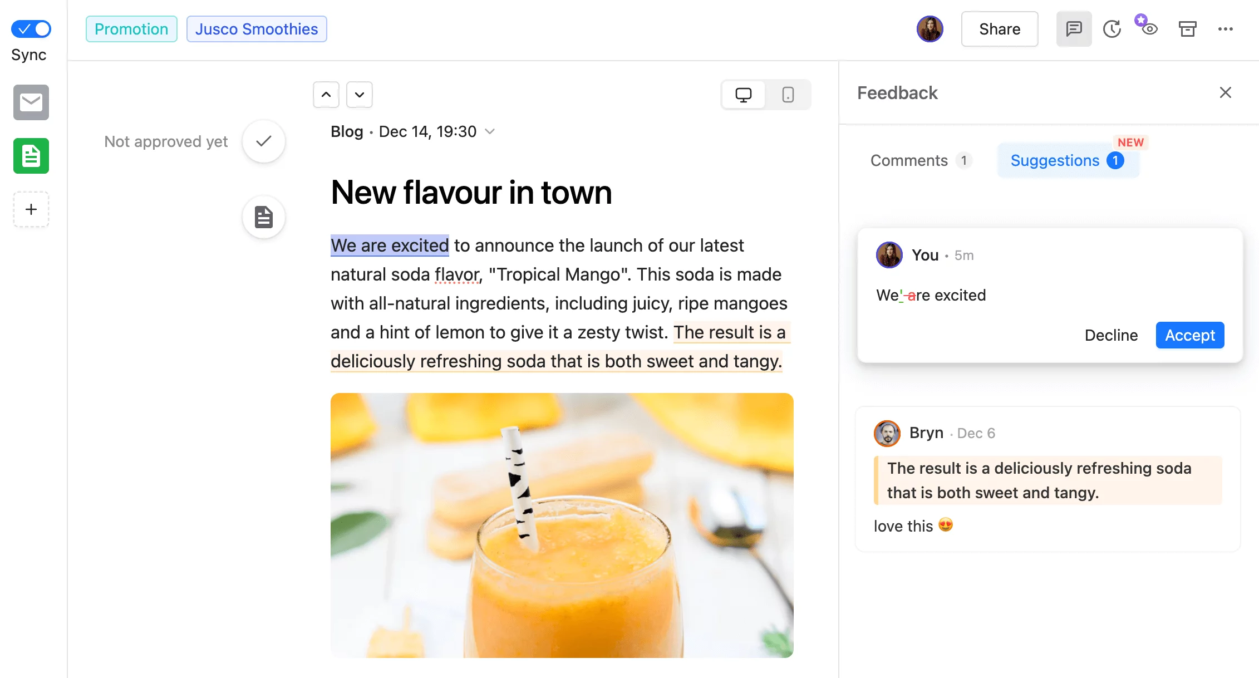Image resolution: width=1259 pixels, height=678 pixels.
Task: Collapse the feedback panel upward arrow
Action: (326, 94)
